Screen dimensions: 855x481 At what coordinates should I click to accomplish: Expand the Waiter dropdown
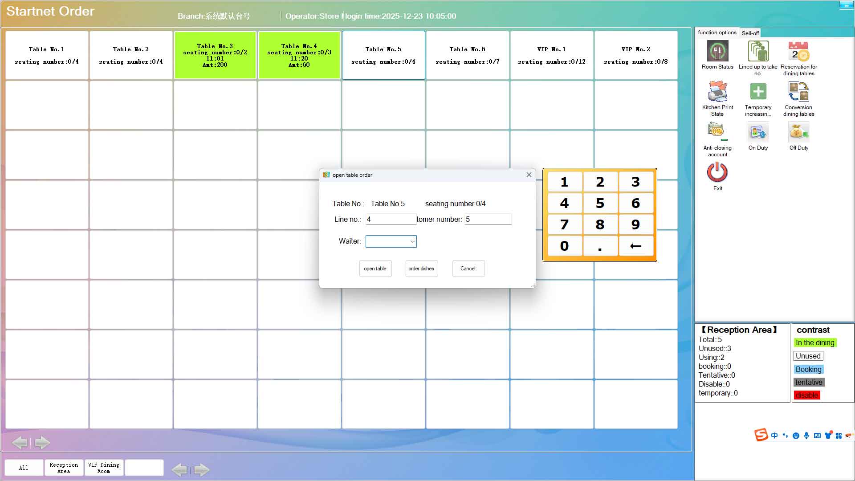412,241
